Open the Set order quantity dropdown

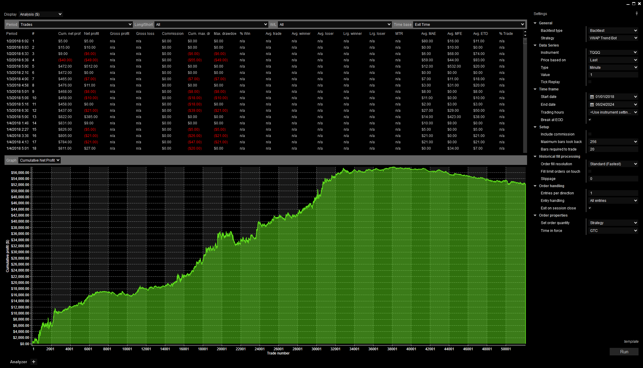pyautogui.click(x=613, y=223)
